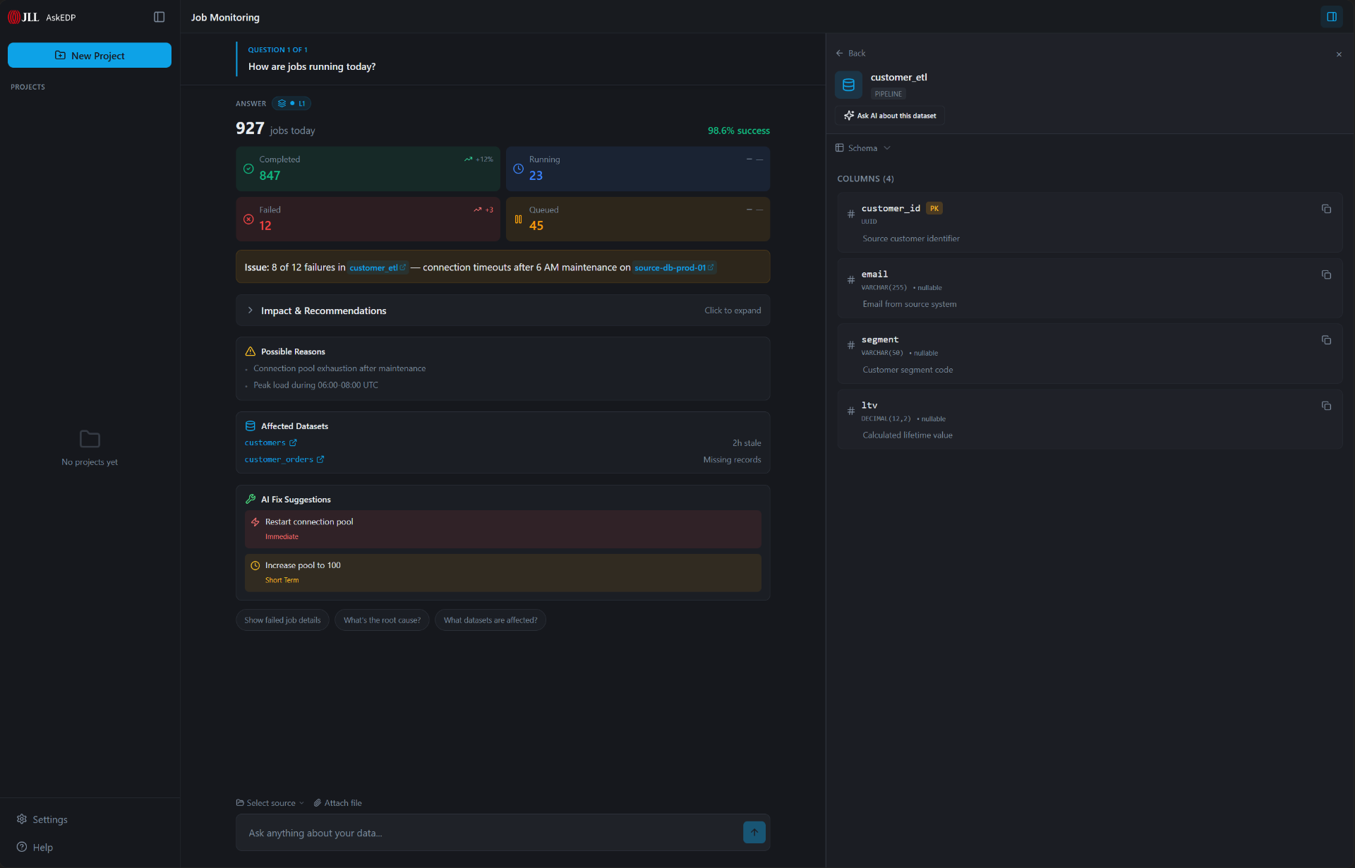Image resolution: width=1355 pixels, height=868 pixels.
Task: Open the customers dataset link
Action: [271, 443]
